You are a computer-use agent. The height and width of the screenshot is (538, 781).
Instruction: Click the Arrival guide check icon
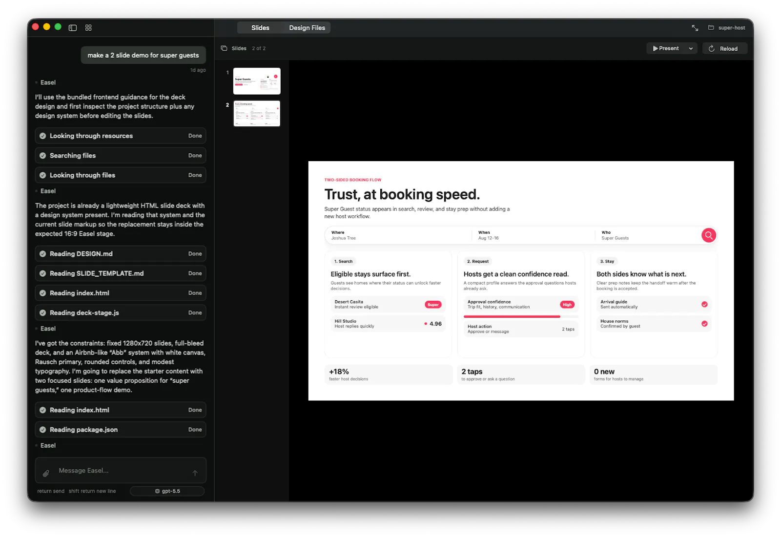(x=704, y=304)
